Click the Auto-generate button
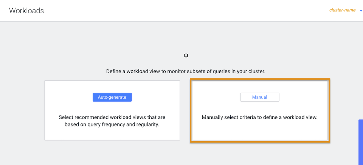The width and height of the screenshot is (363, 165). [x=112, y=97]
